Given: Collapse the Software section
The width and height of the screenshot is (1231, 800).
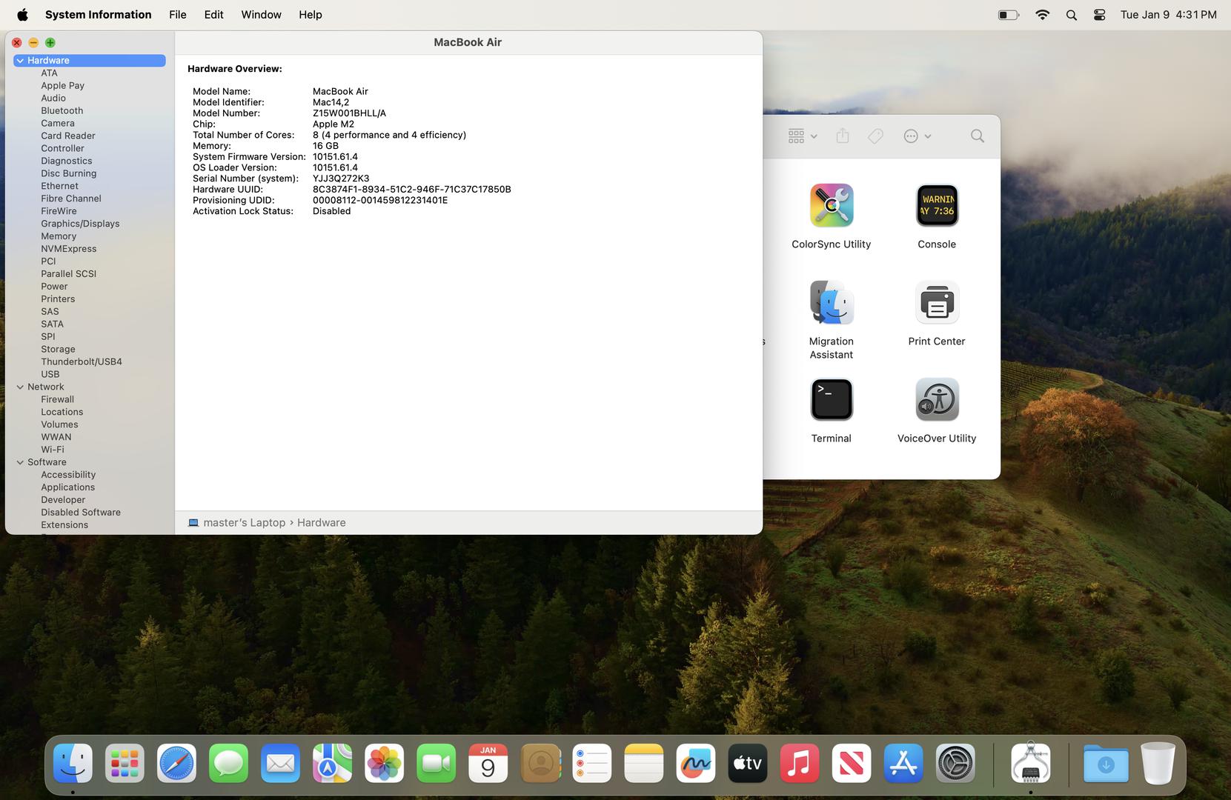Looking at the screenshot, I should point(20,462).
